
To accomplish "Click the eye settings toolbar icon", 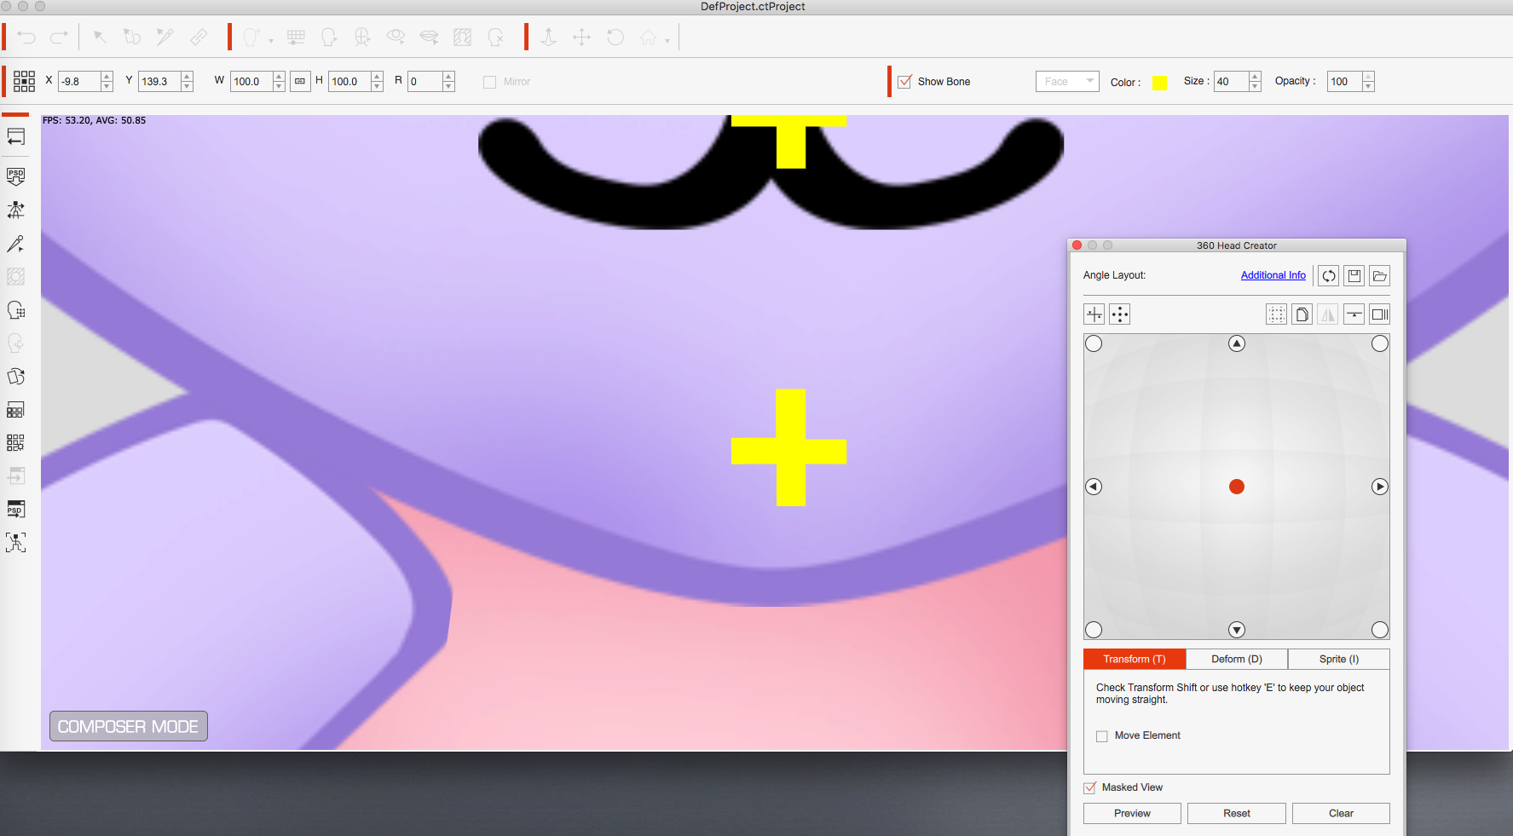I will click(x=396, y=37).
